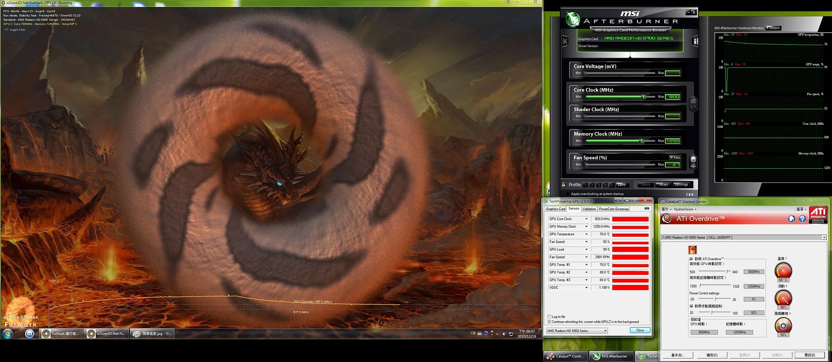Adjust the Memory Clock slider handle
This screenshot has width=832, height=362.
click(x=642, y=140)
